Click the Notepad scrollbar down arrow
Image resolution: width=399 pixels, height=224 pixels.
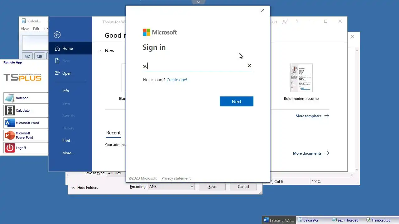click(357, 170)
